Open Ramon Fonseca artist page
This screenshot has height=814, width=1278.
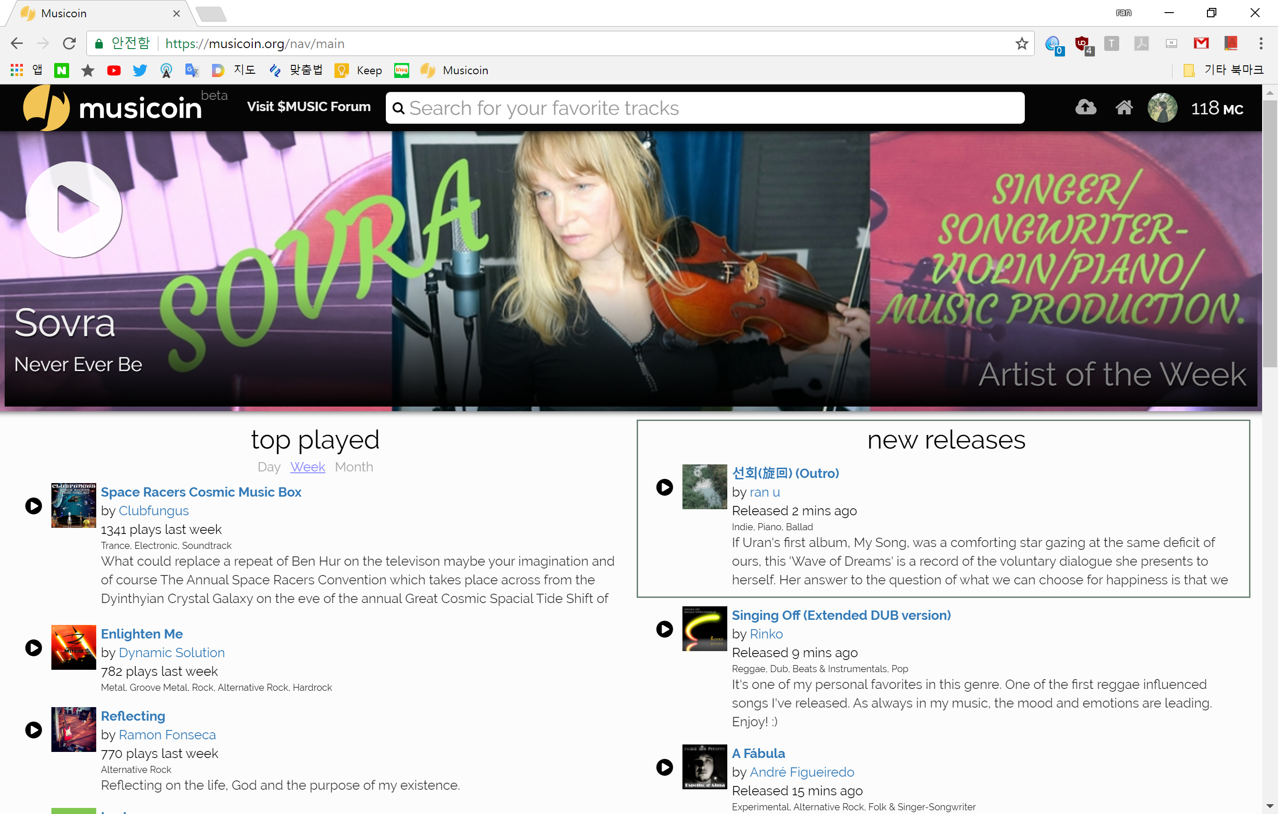pos(167,735)
